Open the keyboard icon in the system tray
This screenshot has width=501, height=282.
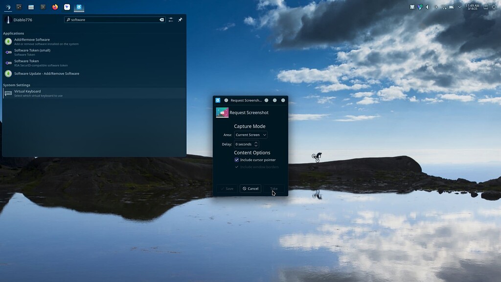452,7
